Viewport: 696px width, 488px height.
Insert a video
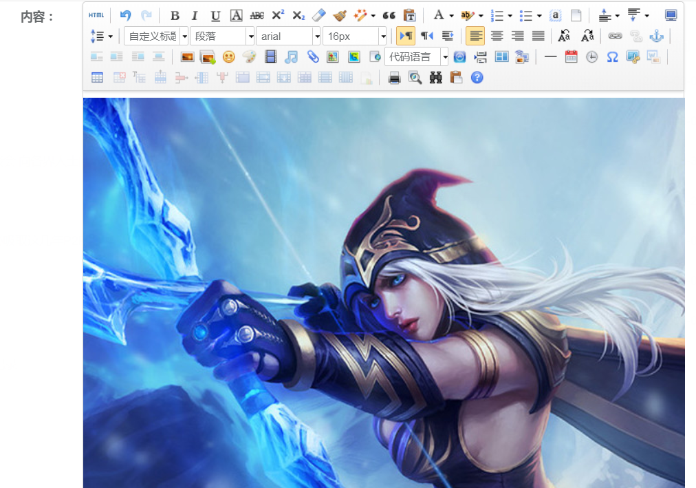[270, 57]
